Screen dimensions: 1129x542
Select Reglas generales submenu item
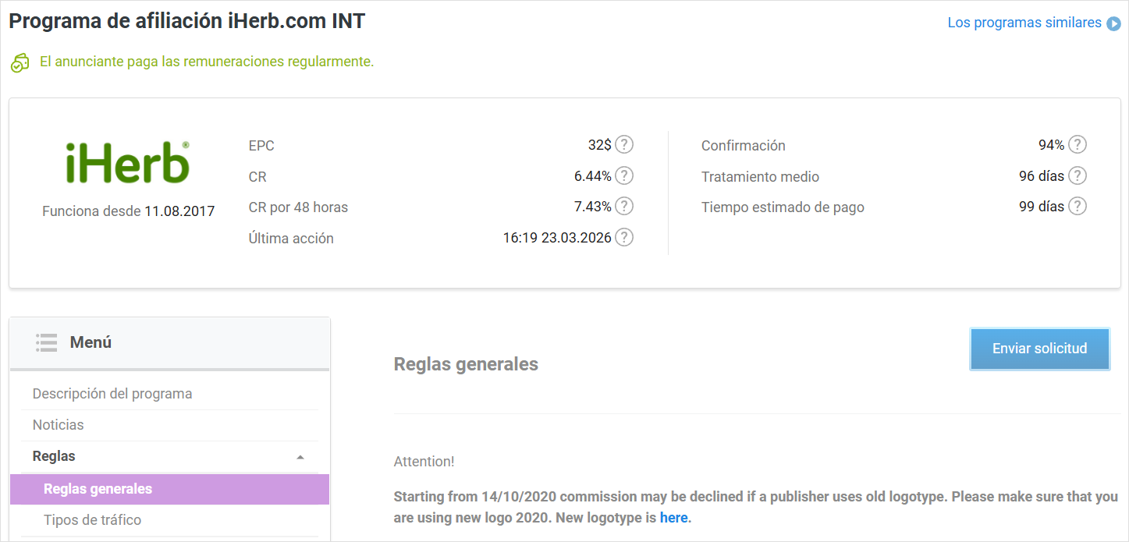tap(98, 489)
